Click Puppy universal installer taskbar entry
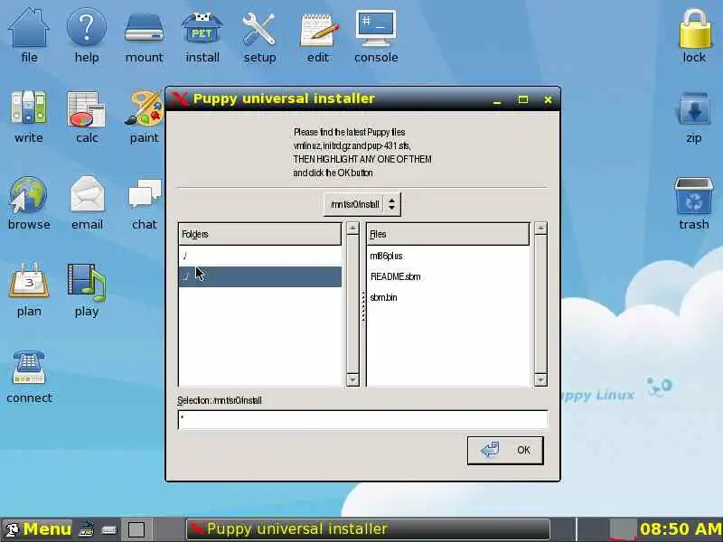The image size is (723, 542). (368, 528)
